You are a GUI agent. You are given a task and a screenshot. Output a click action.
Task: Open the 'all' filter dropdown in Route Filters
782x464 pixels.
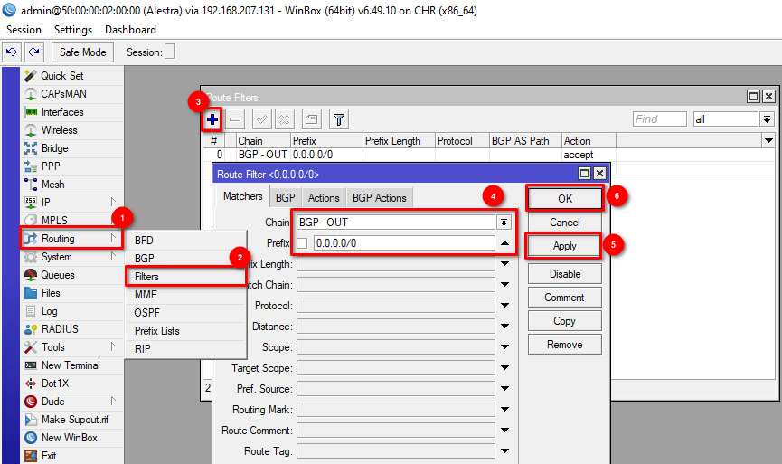coord(767,119)
